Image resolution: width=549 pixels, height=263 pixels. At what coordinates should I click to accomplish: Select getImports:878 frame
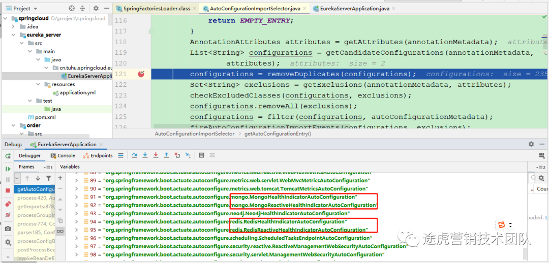(x=35, y=207)
